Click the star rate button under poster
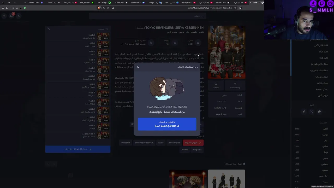The width and height of the screenshot is (334, 188). coord(216,85)
